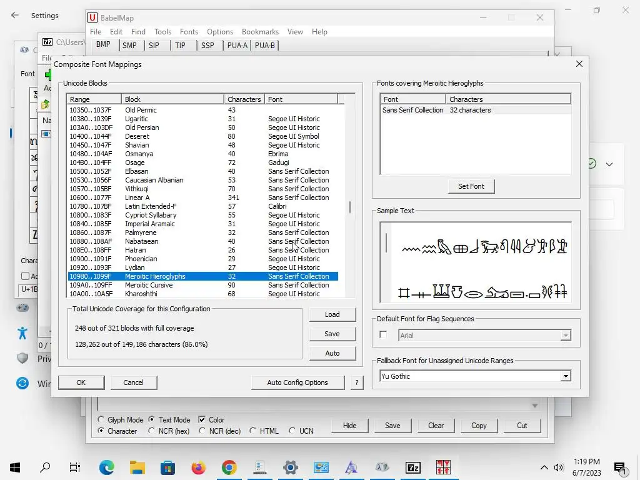Open the volume speaker tray icon
The height and width of the screenshot is (480, 640).
[x=559, y=467]
